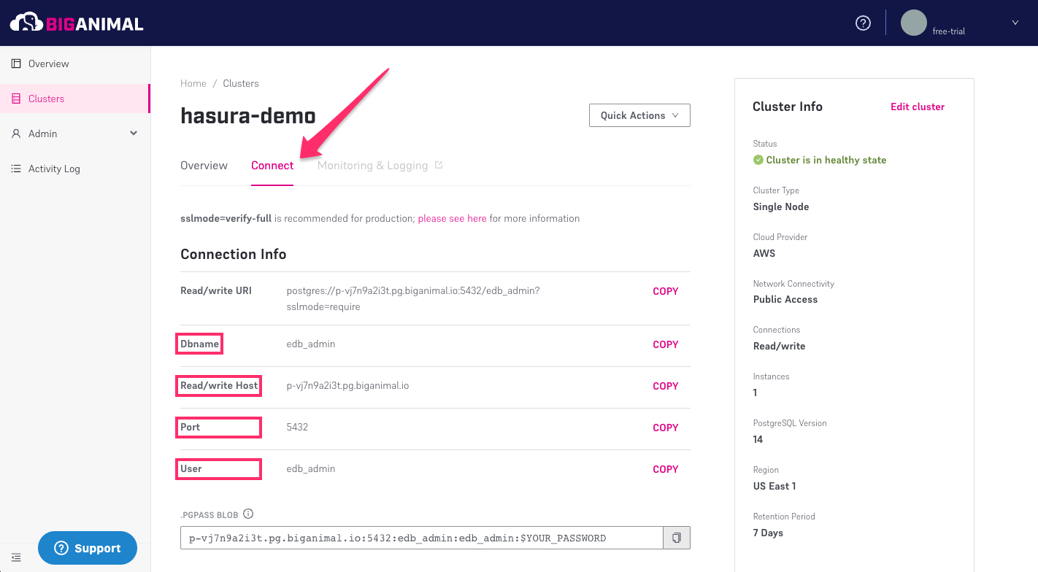Click the BigAnimal elephant logo

click(x=27, y=22)
